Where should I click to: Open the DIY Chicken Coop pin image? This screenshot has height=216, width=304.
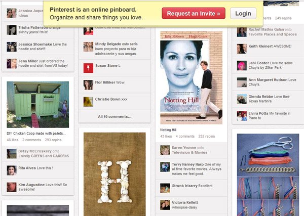click(x=38, y=105)
